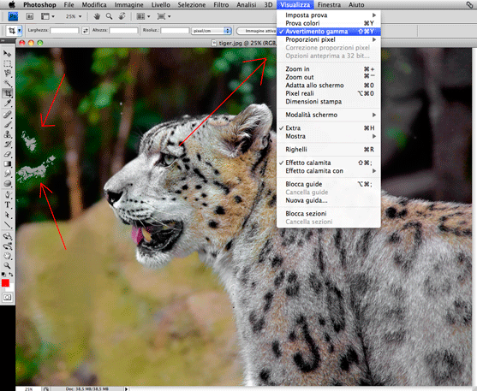Image resolution: width=477 pixels, height=391 pixels.
Task: Select the Lasso tool
Action: [x=8, y=74]
